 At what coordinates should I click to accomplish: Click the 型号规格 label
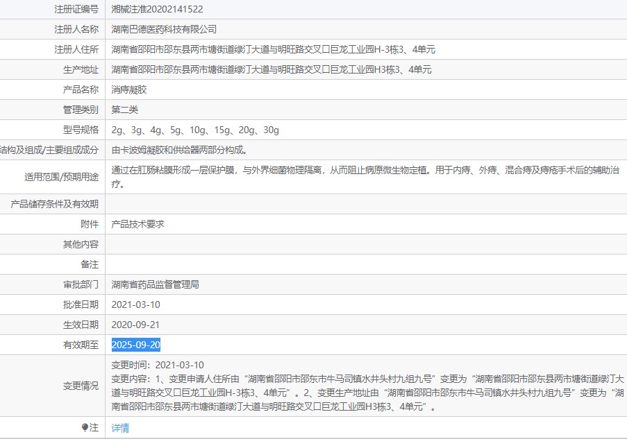pyautogui.click(x=81, y=130)
